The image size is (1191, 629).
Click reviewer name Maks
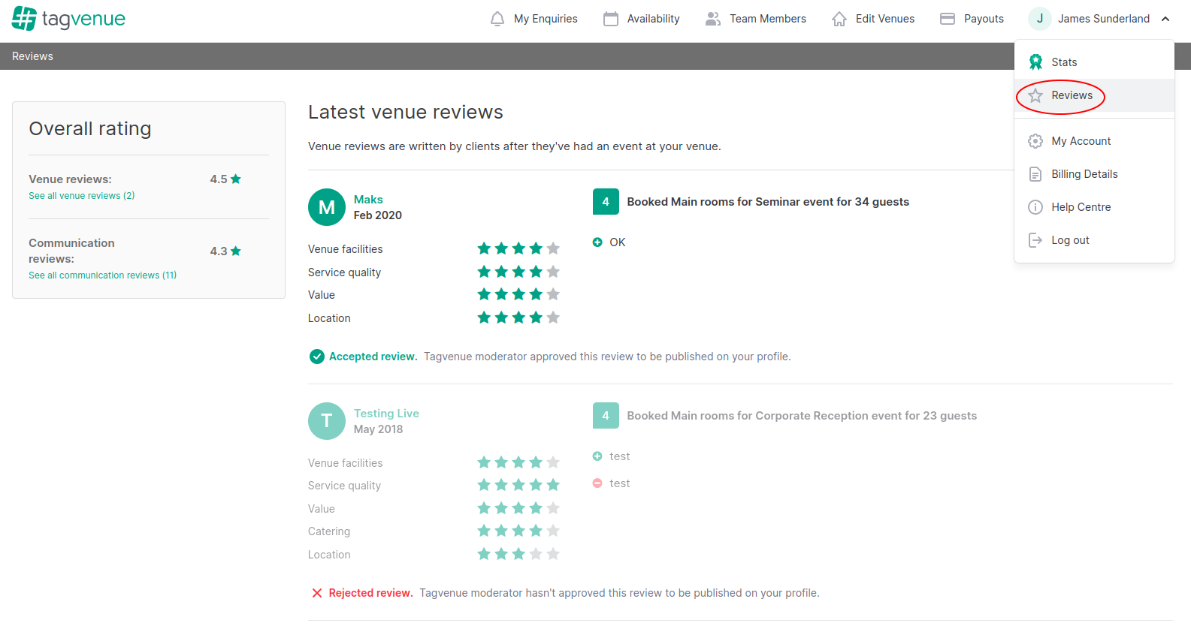368,200
